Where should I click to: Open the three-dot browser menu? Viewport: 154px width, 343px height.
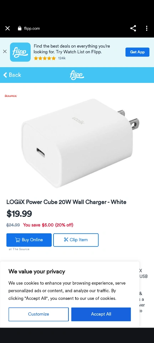[x=147, y=28]
